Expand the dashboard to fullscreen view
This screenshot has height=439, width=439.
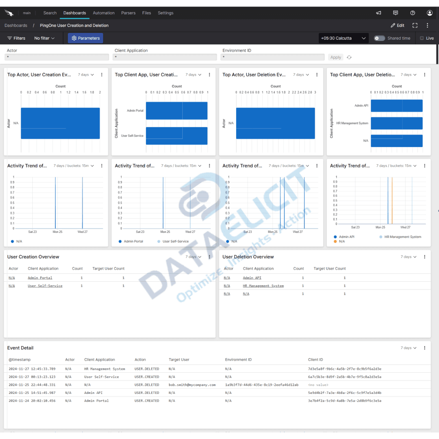pos(415,25)
